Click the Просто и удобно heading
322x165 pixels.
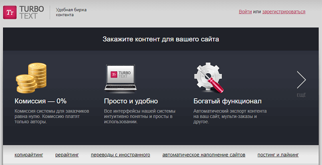coord(131,101)
